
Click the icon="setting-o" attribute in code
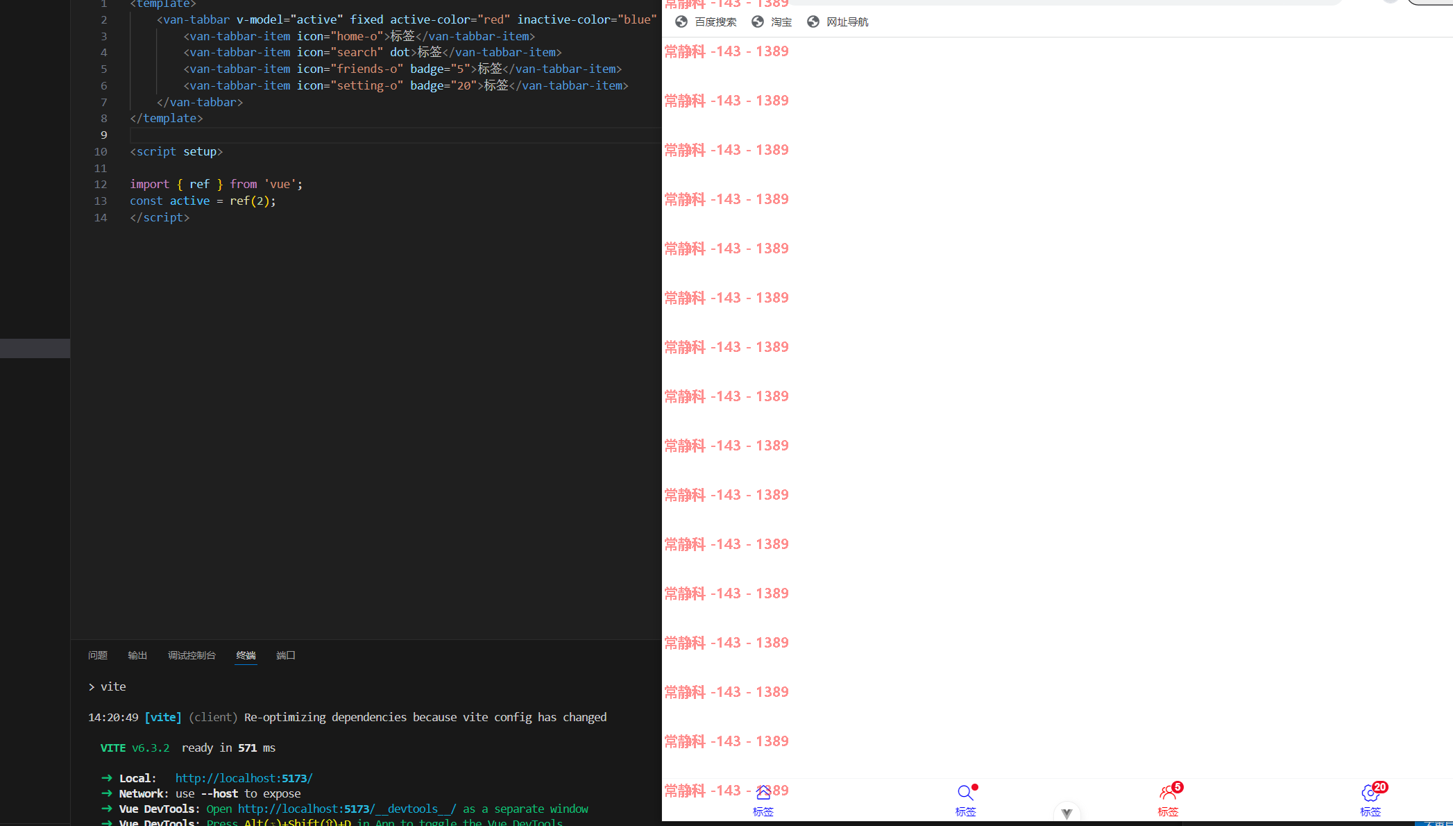pos(350,85)
